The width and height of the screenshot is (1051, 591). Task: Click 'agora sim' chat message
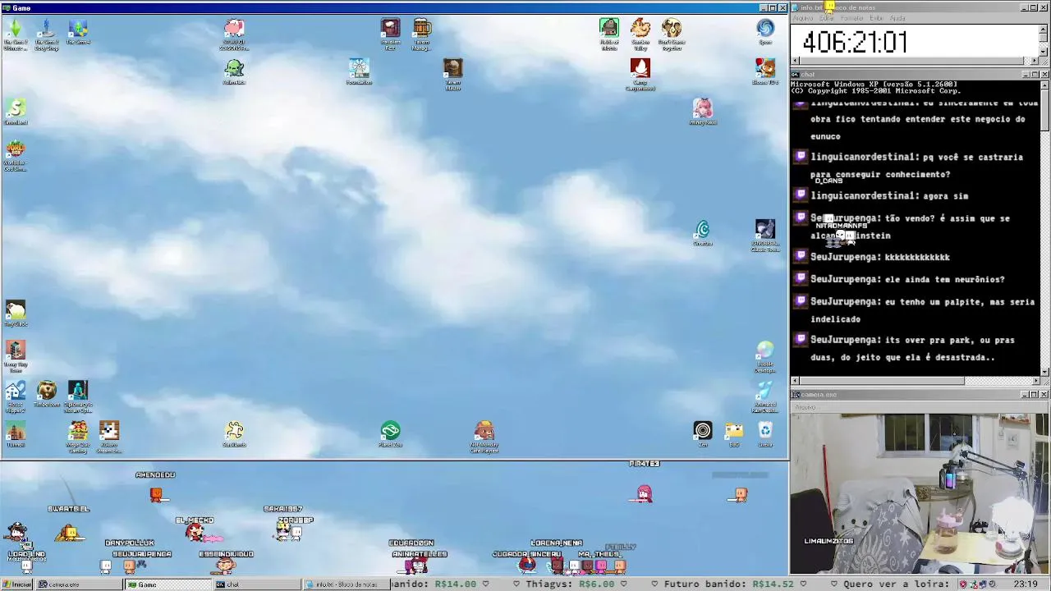[946, 196]
